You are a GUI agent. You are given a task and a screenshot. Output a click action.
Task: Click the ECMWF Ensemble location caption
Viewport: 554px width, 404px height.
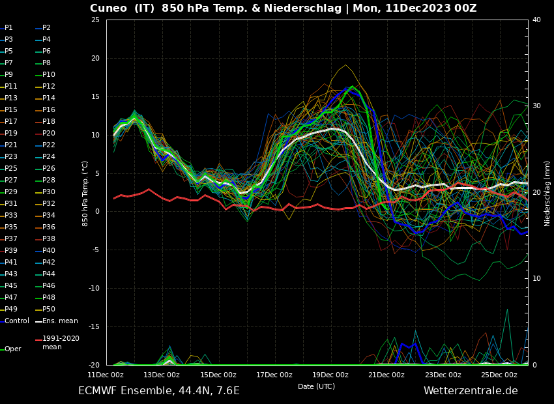click(159, 391)
